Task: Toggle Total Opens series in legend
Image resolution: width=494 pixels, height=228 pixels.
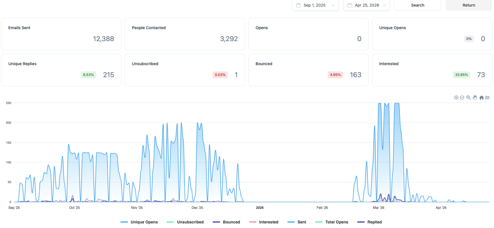Action: [x=332, y=222]
